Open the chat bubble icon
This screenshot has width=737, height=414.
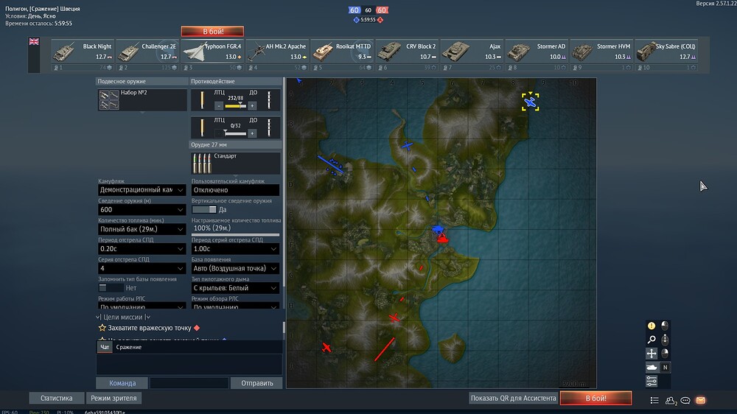tap(685, 401)
